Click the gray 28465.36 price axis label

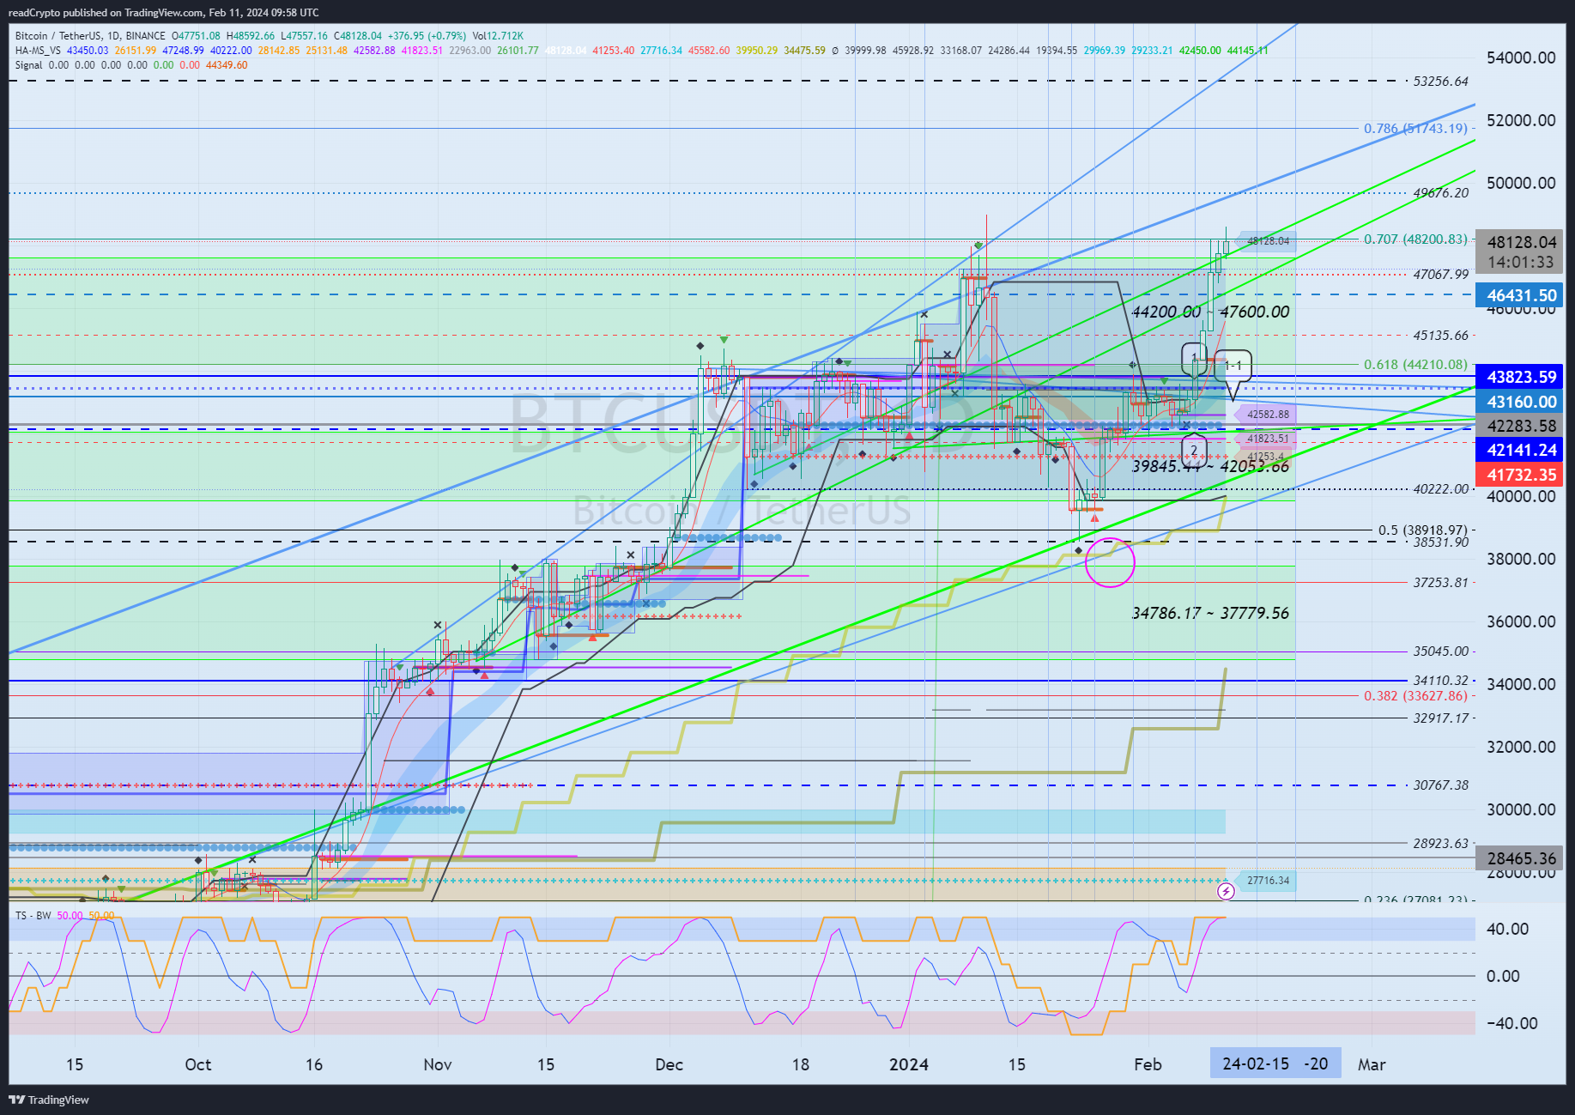pyautogui.click(x=1520, y=858)
